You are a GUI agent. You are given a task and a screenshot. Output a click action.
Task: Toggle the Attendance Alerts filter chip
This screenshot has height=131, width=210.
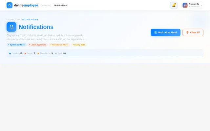point(59,45)
